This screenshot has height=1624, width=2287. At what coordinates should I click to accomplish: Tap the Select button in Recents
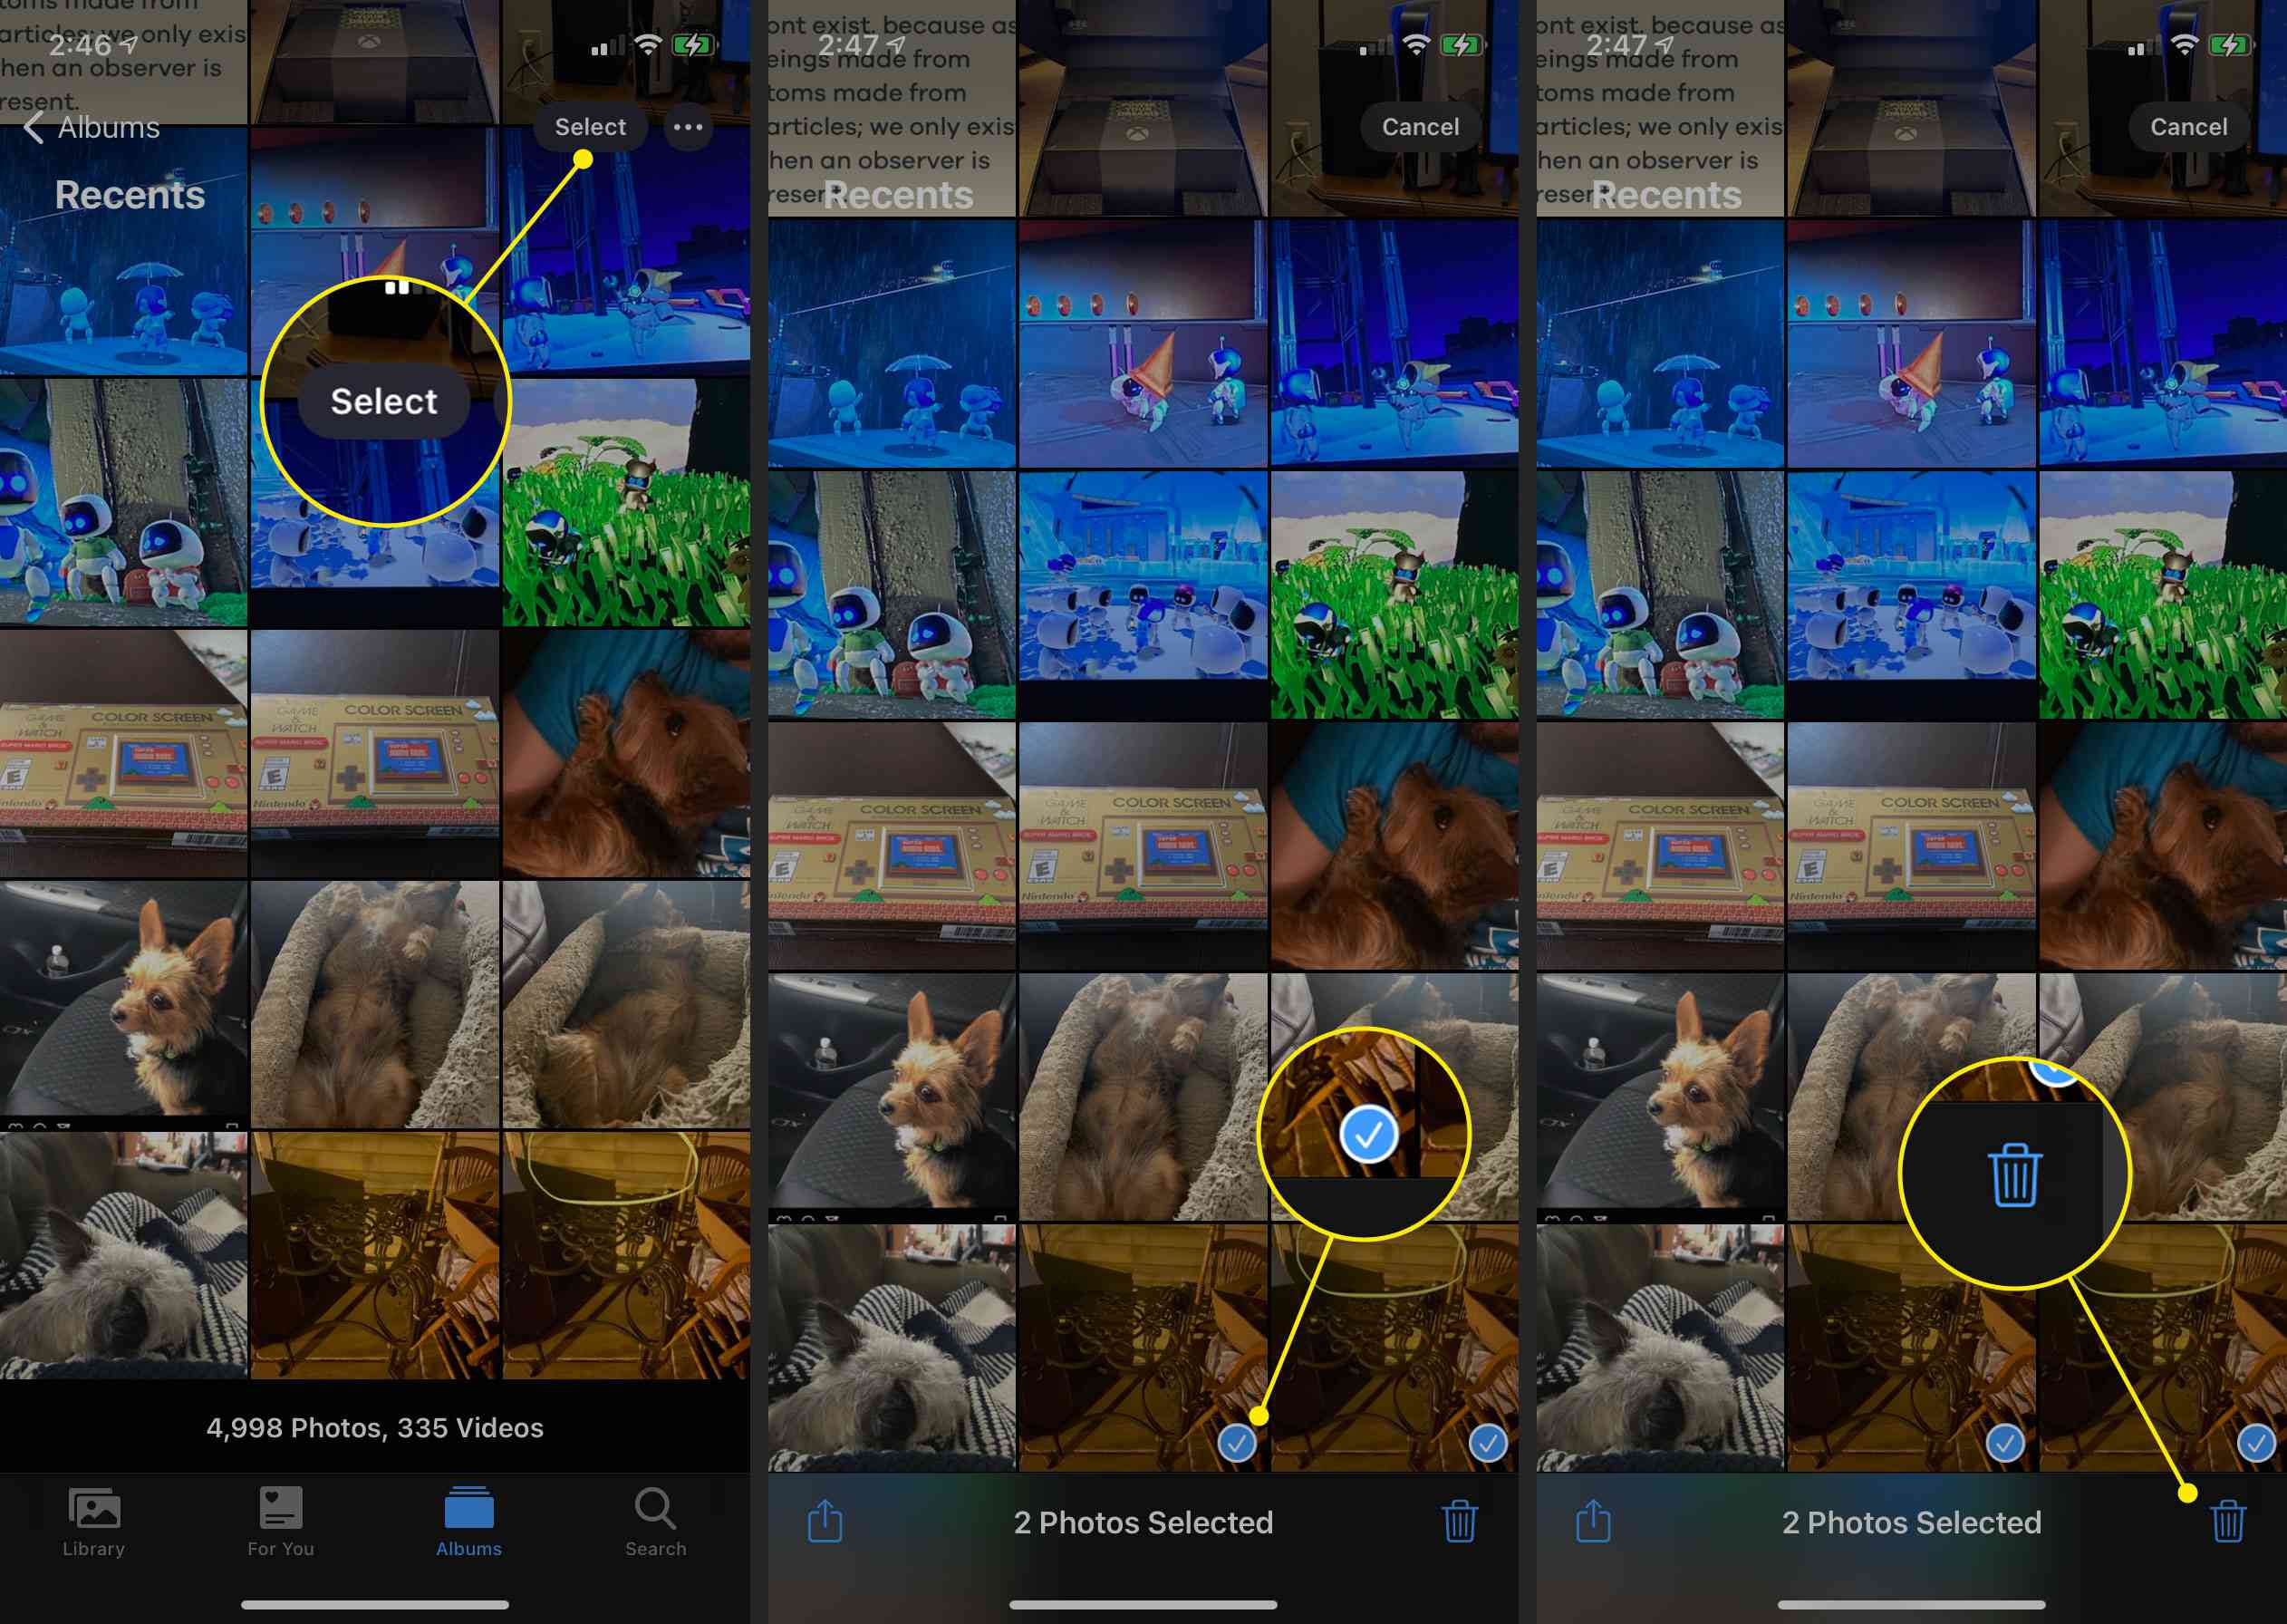pyautogui.click(x=588, y=125)
